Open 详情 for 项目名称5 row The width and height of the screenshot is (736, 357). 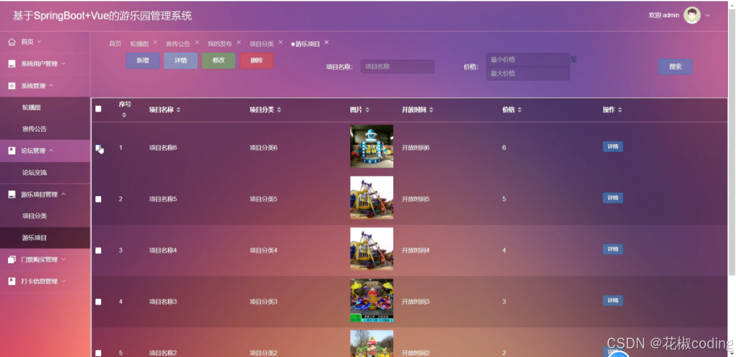click(x=612, y=198)
